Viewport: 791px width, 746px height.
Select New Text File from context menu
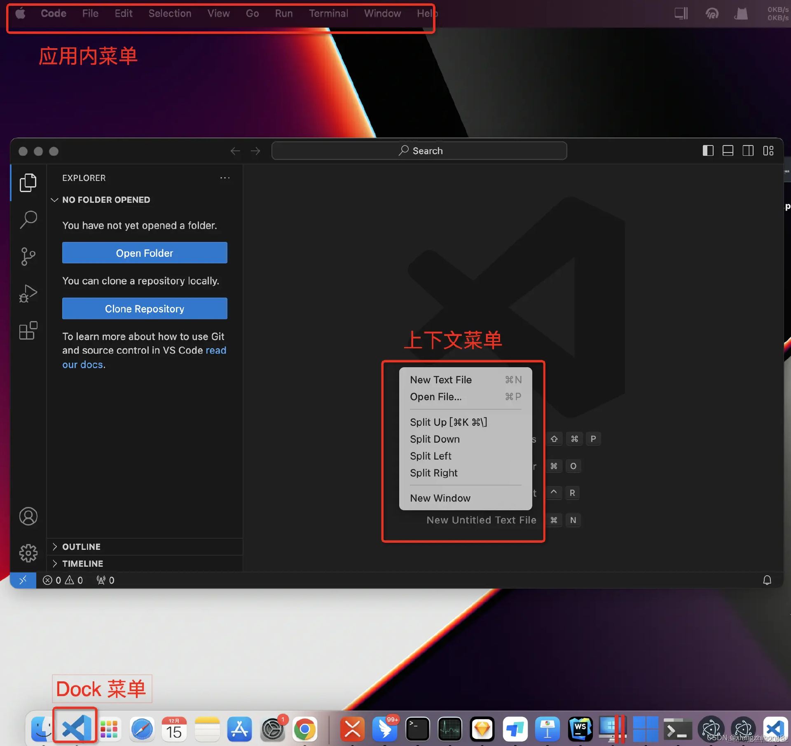(440, 379)
